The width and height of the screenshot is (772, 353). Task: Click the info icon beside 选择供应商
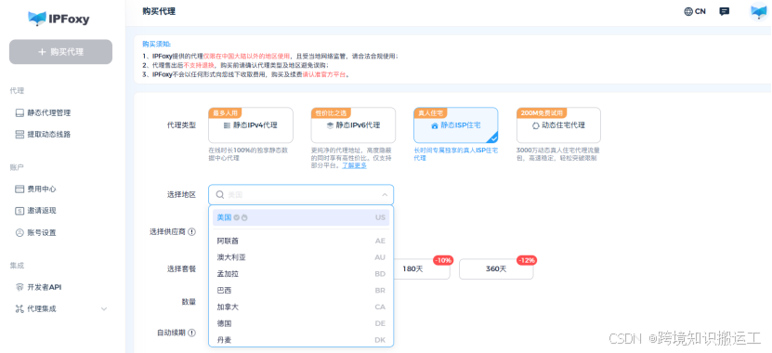(192, 232)
